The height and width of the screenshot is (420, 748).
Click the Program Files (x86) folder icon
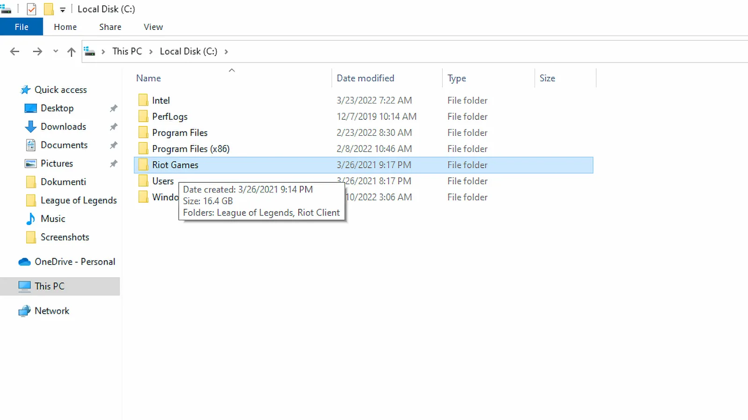143,149
